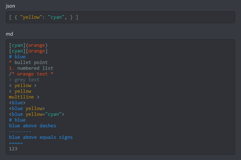Click the row of dashes
The height and width of the screenshot is (160, 241).
(x=20, y=131)
